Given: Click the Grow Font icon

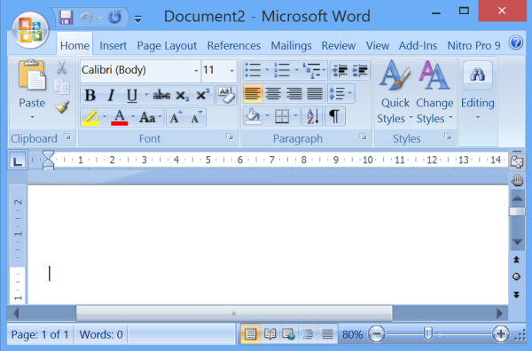Looking at the screenshot, I should pyautogui.click(x=176, y=118).
